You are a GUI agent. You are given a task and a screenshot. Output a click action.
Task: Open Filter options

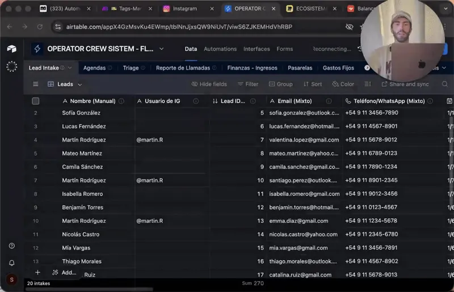(248, 84)
